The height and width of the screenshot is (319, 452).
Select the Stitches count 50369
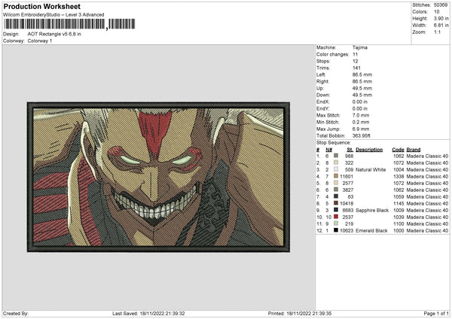point(440,5)
